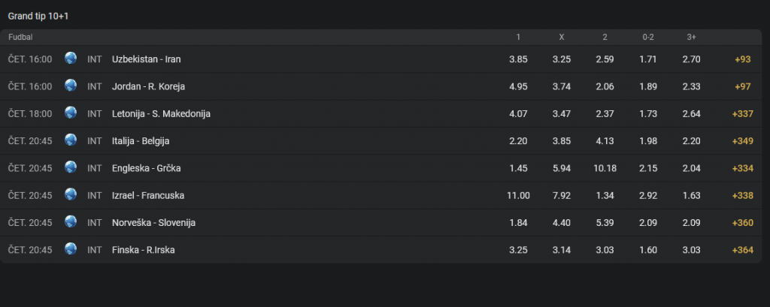Expand +93 more bets for Uzbekistan - Iran
The image size is (770, 307).
point(742,59)
